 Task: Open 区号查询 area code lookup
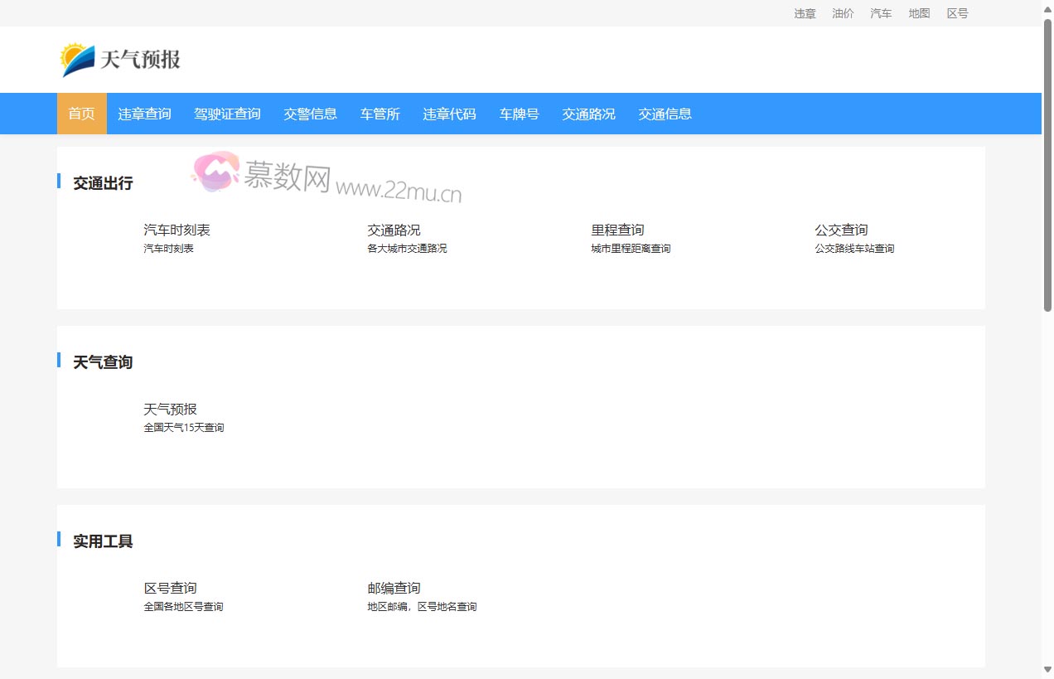coord(170,588)
